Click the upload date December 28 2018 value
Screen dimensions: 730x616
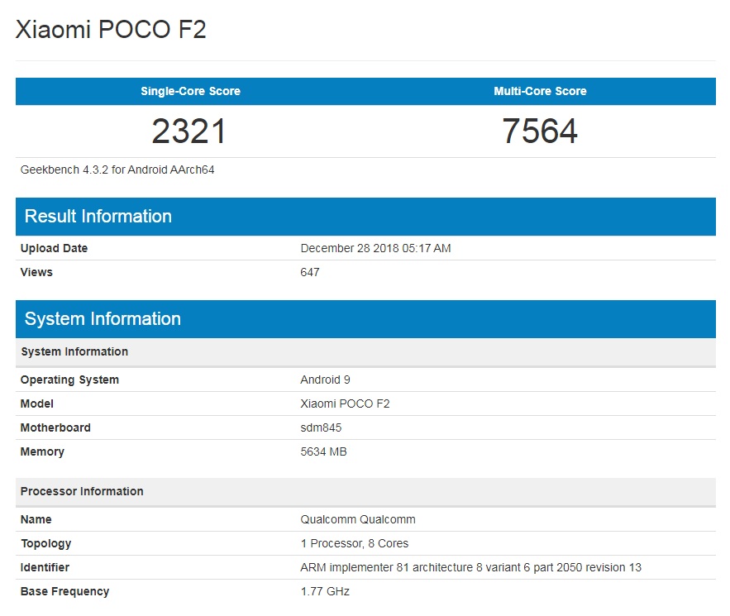point(375,248)
